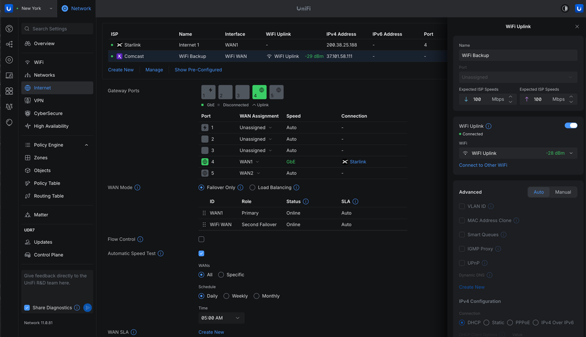
Task: Switch Advanced settings to Manual tab
Action: (563, 192)
